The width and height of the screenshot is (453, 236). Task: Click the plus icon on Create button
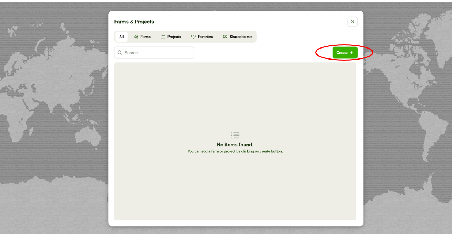351,53
